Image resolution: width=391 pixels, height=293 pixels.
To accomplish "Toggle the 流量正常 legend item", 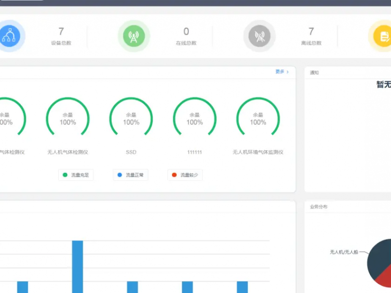I will pos(130,175).
